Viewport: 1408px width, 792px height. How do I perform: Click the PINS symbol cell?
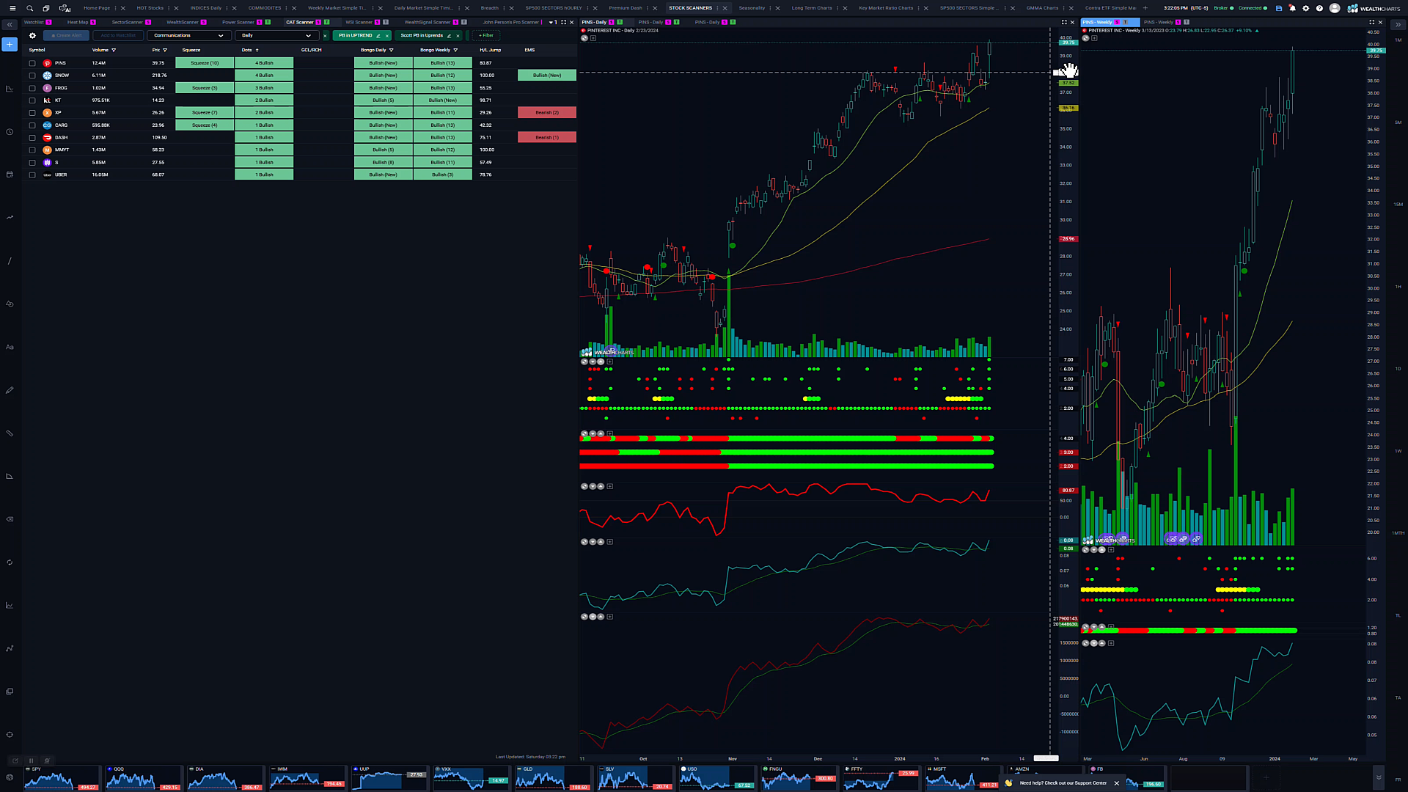click(x=60, y=63)
